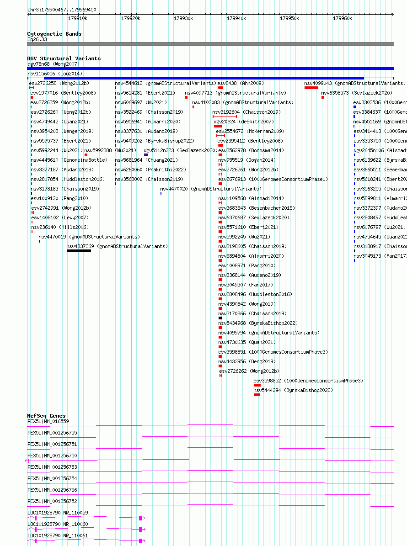Image resolution: width=407 pixels, height=546 pixels.
Task: Open the PEX5L NM_016559 transcript
Action: tap(48, 421)
